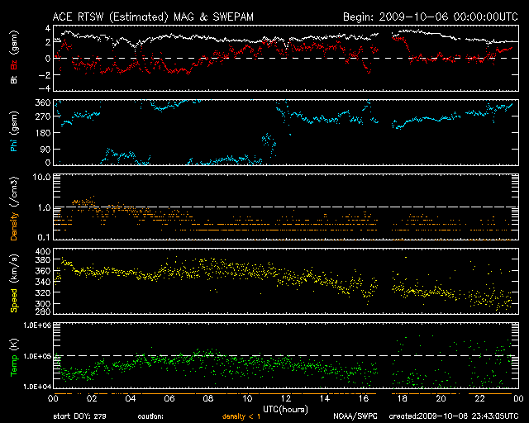Viewport: 529px width, 423px height.
Task: Click the 22 hour tick label
Action: (479, 398)
